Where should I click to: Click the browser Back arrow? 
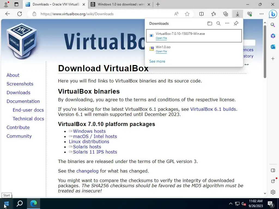tap(7, 14)
